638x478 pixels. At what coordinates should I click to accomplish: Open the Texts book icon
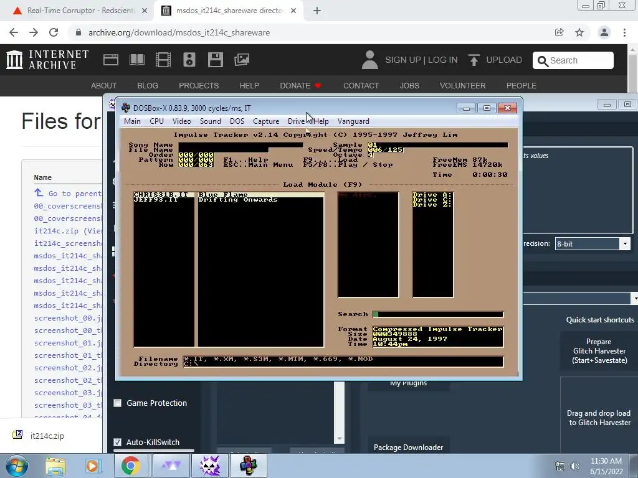point(136,60)
